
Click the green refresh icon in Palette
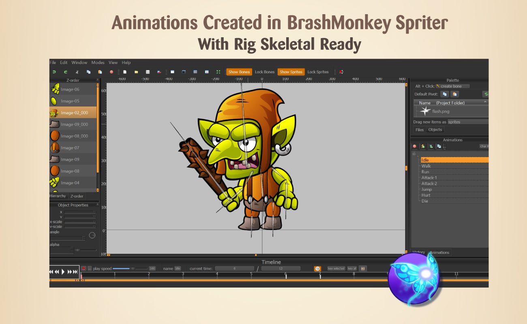[x=486, y=94]
